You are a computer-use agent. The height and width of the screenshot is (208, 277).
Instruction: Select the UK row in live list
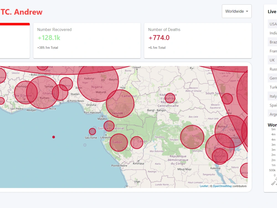pos(272,60)
